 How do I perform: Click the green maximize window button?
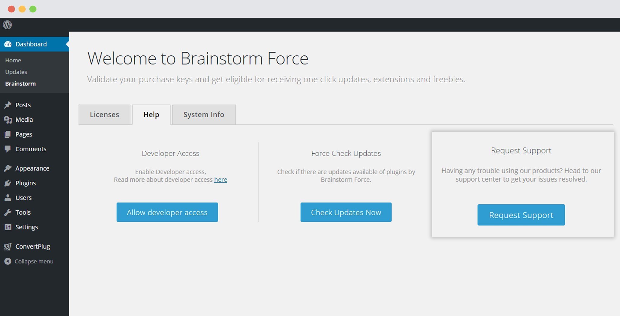pos(33,9)
